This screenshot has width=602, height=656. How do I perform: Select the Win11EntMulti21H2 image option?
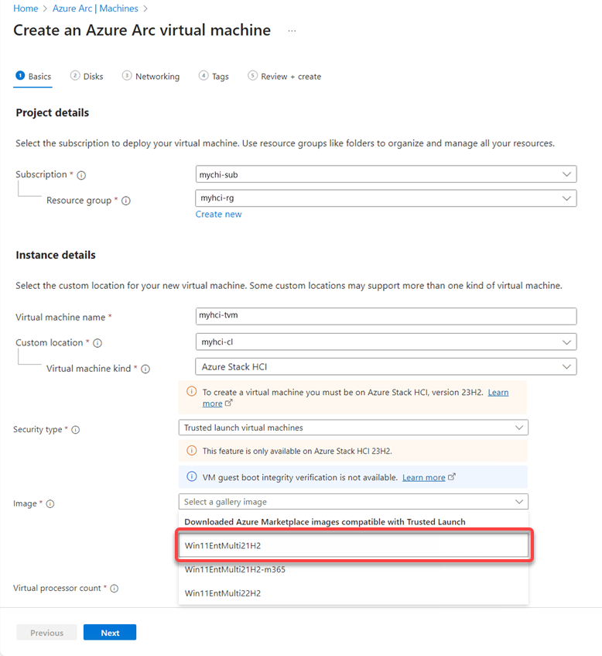point(354,545)
